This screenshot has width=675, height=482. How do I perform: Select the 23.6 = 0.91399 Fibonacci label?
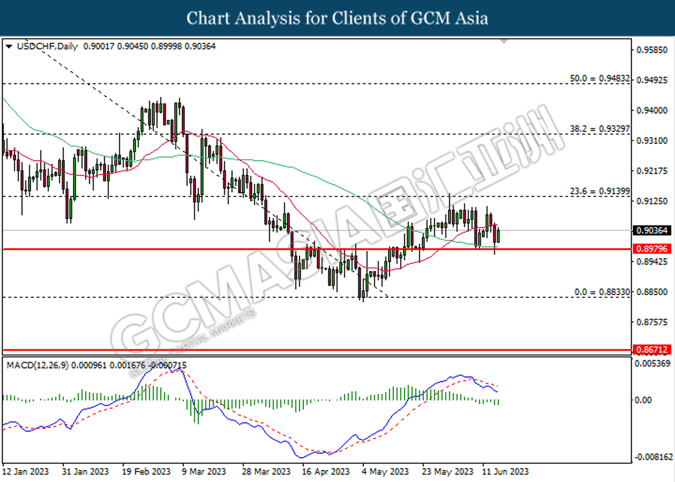pyautogui.click(x=599, y=191)
